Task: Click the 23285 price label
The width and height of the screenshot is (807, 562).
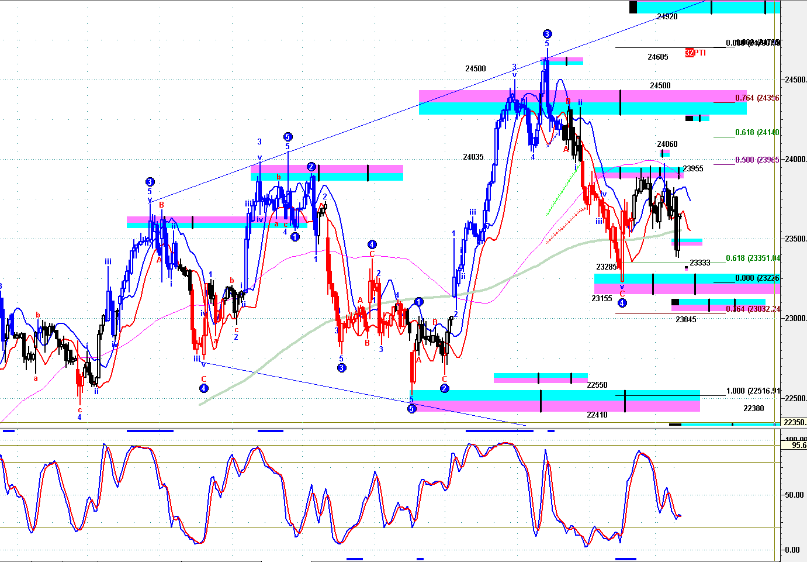Action: pyautogui.click(x=607, y=267)
